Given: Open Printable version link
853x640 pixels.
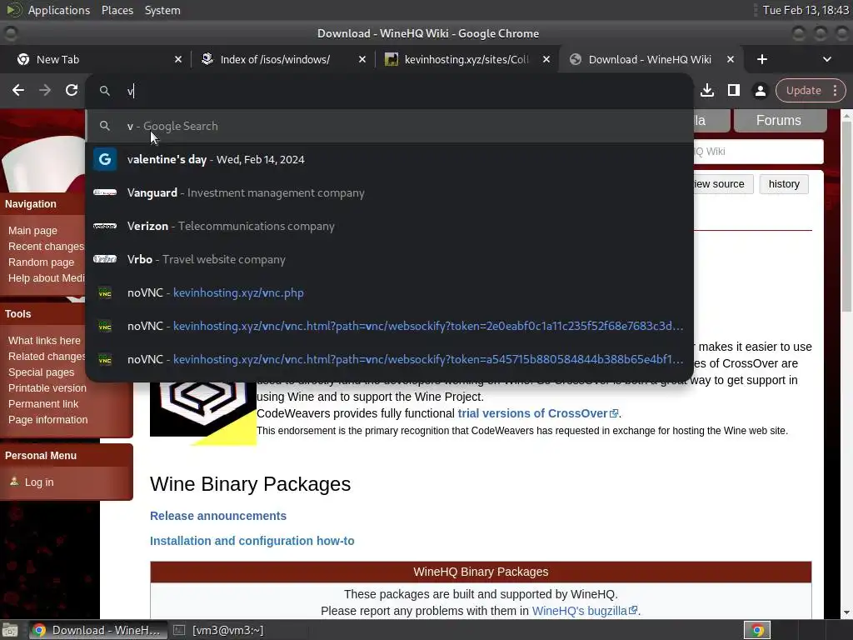Looking at the screenshot, I should point(47,388).
